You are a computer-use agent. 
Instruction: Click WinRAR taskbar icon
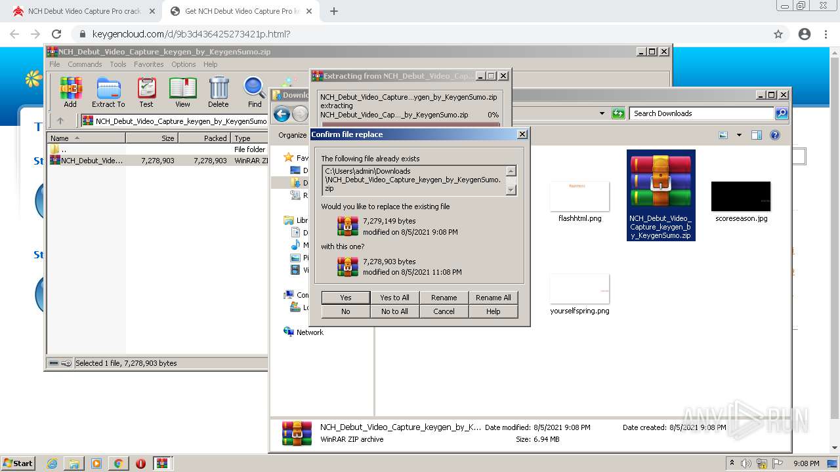click(162, 463)
